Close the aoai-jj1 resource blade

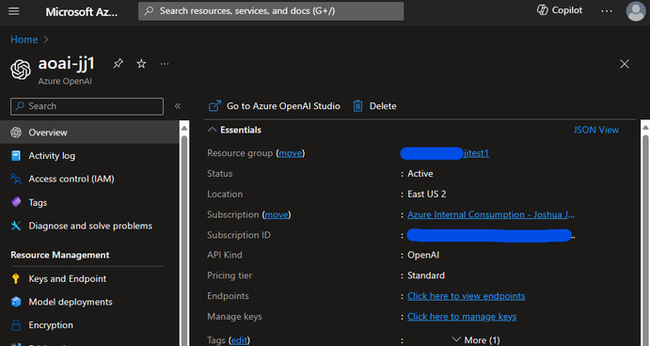coord(625,64)
